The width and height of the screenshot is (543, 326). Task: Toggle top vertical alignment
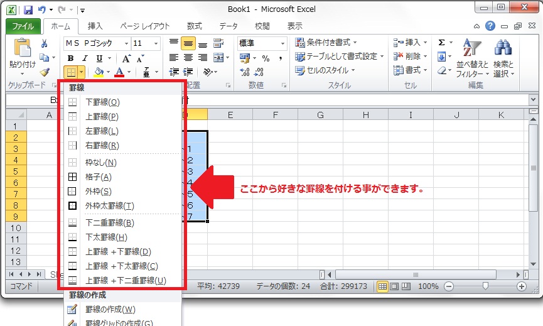(x=174, y=43)
